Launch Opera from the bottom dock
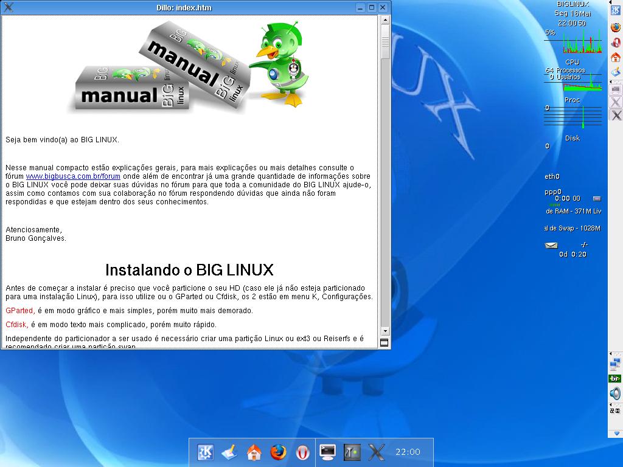This screenshot has height=467, width=623. 303,452
